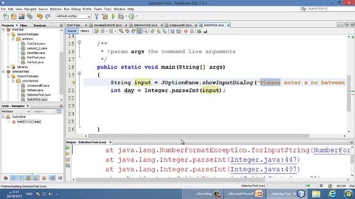Click the Debug Project toolbar icon
Viewport: 355px width, 199px height.
121,16
